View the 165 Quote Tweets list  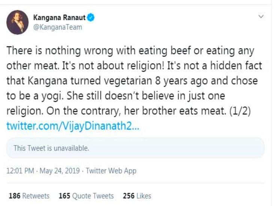[x=86, y=196]
